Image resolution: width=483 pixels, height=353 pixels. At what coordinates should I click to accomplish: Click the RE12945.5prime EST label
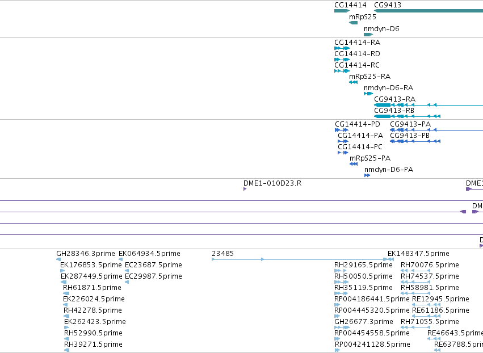click(x=440, y=299)
